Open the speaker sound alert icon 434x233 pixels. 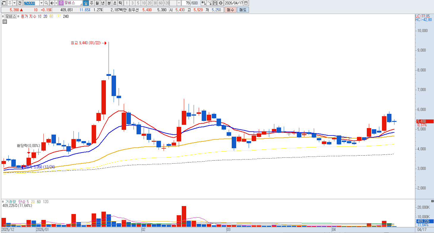click(52, 3)
